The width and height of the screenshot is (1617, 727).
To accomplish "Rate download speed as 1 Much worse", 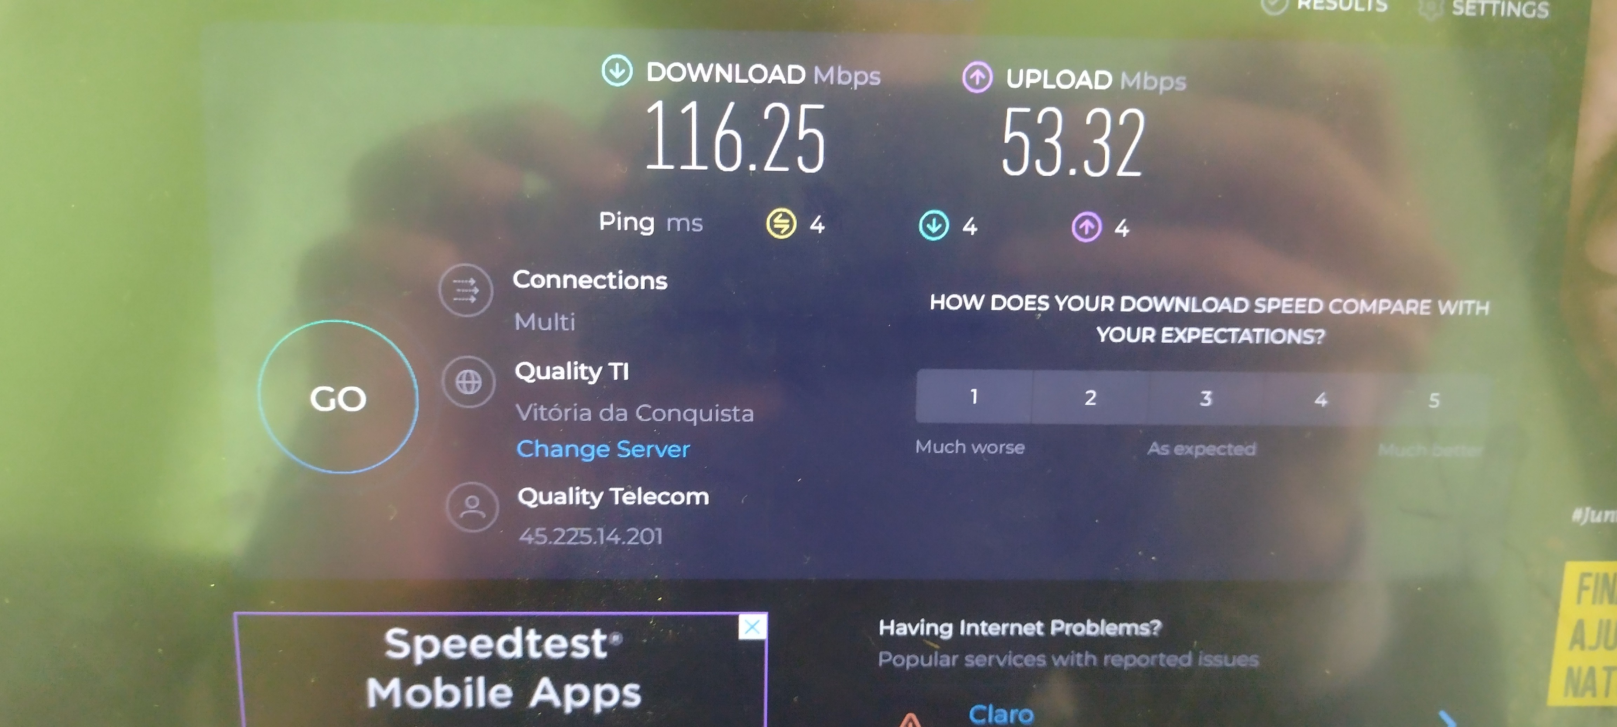I will coord(973,396).
